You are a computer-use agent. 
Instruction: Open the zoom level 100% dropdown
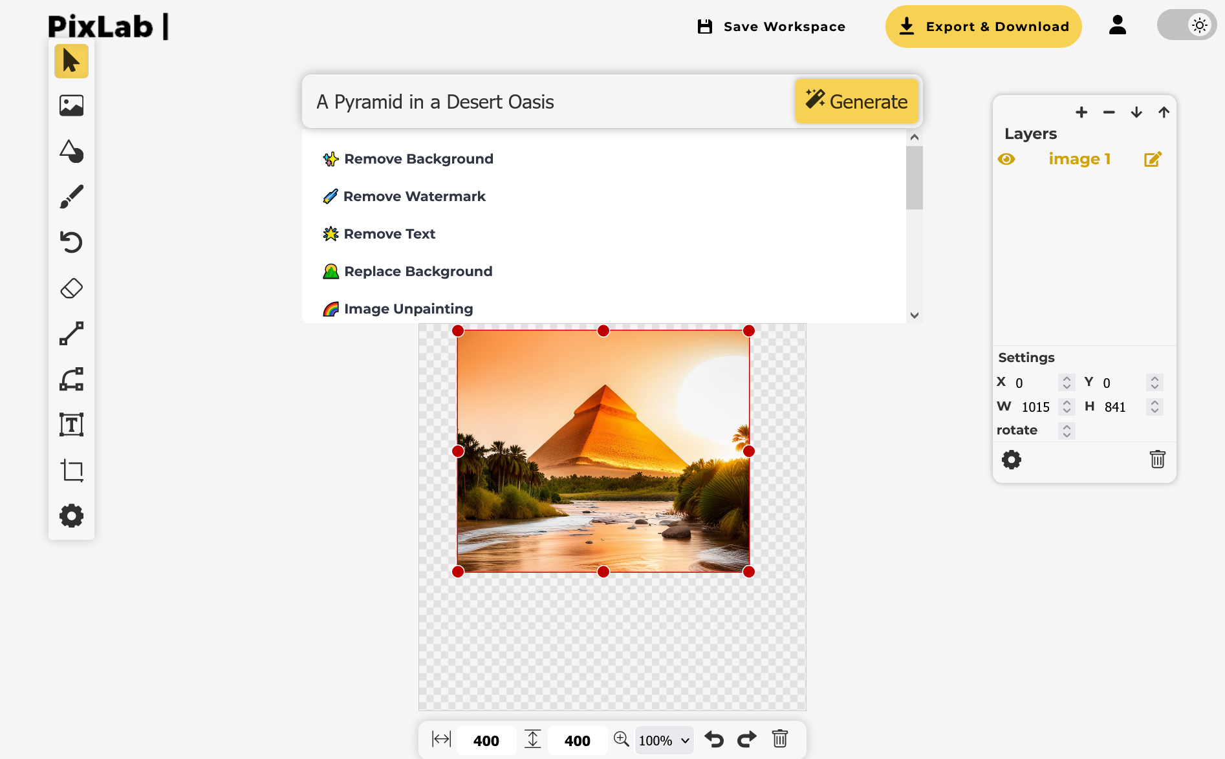[664, 740]
